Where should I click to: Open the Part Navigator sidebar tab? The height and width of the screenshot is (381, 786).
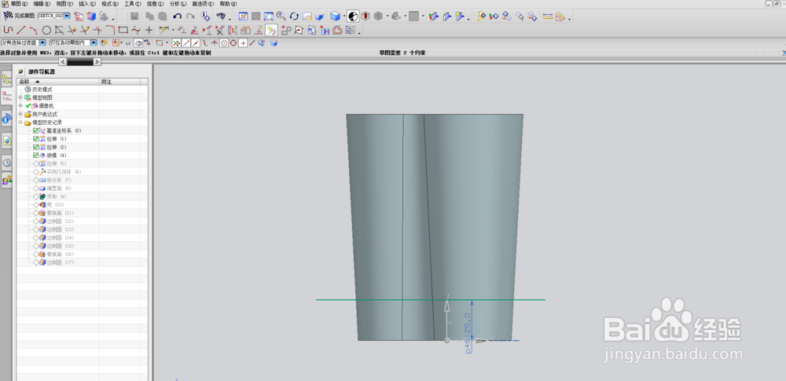pyautogui.click(x=6, y=97)
